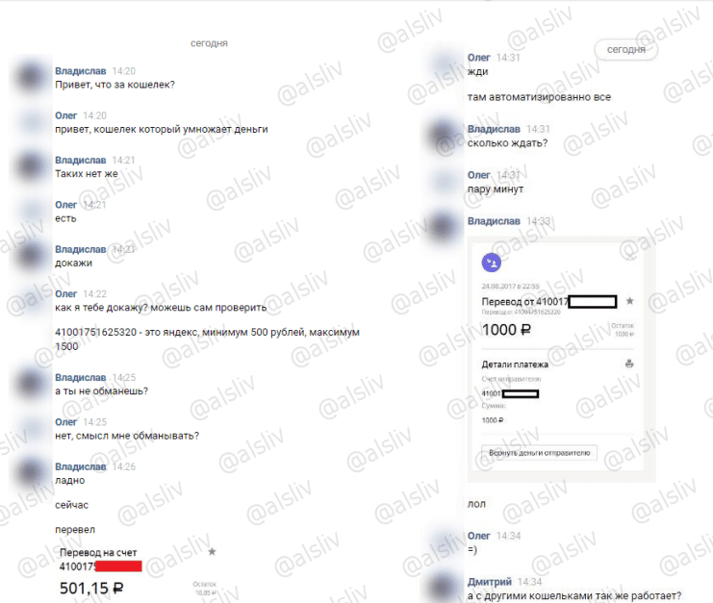Viewport: 713px width, 603px height.
Task: Click Олег's name at 14:31 'жди'
Action: click(x=479, y=58)
